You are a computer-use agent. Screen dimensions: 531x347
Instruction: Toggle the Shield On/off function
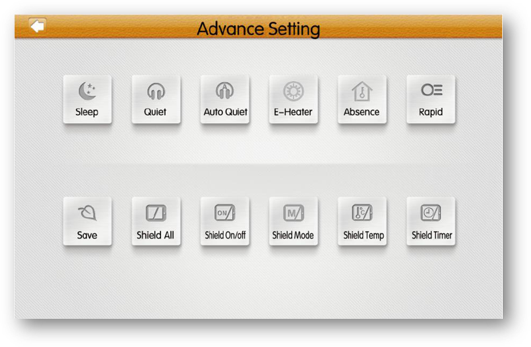pos(225,221)
